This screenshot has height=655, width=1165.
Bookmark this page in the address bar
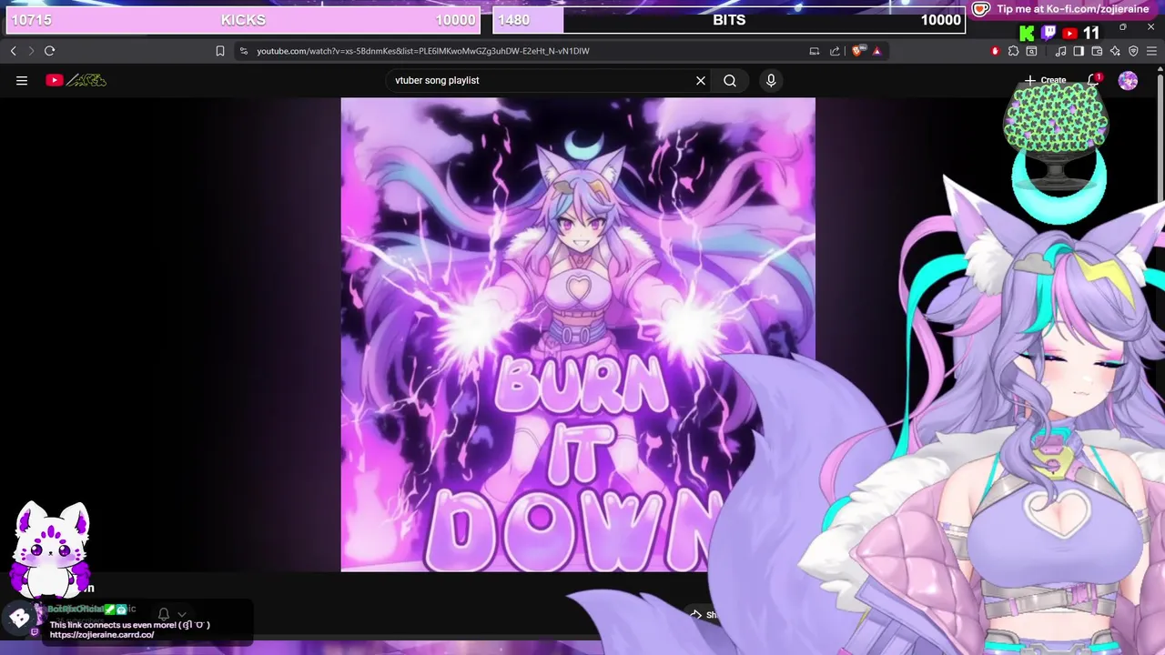pos(219,51)
